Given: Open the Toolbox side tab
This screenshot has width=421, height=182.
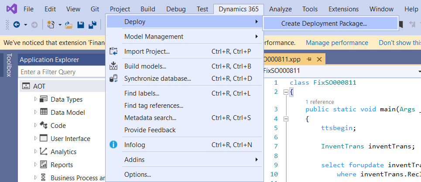Looking at the screenshot, I should point(9,65).
